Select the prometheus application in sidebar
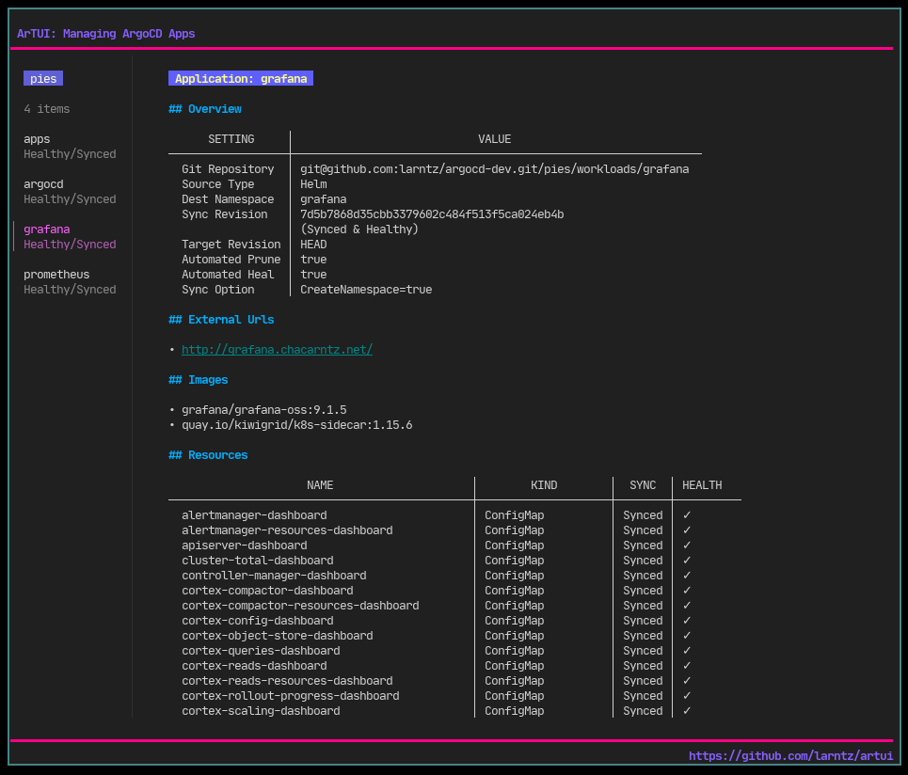908x775 pixels. 70,282
